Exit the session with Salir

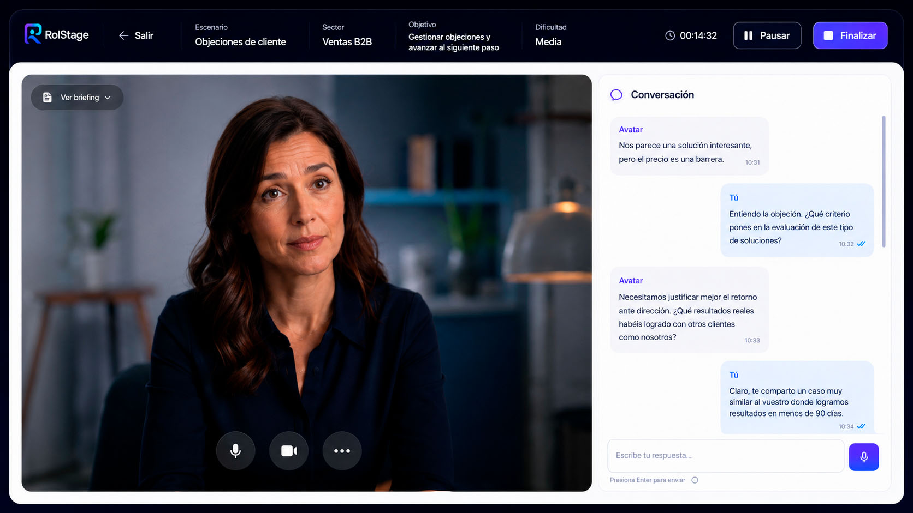[137, 35]
